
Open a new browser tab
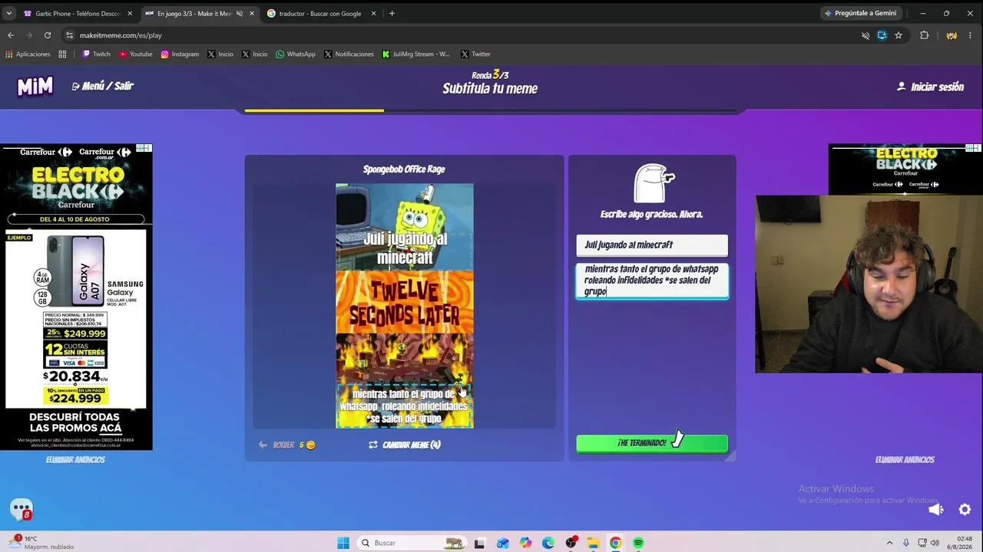pos(392,13)
